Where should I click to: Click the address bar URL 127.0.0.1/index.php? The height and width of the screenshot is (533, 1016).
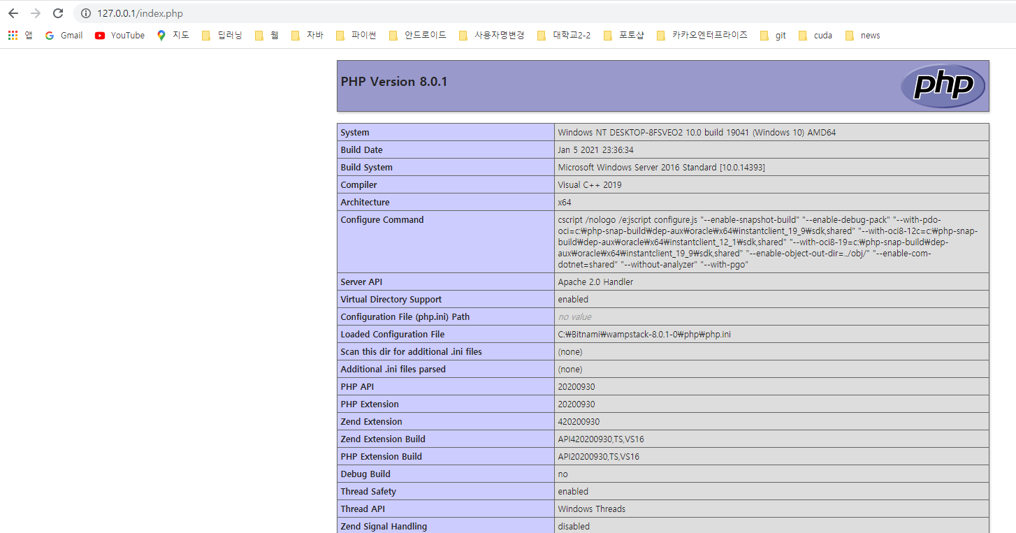tap(140, 13)
